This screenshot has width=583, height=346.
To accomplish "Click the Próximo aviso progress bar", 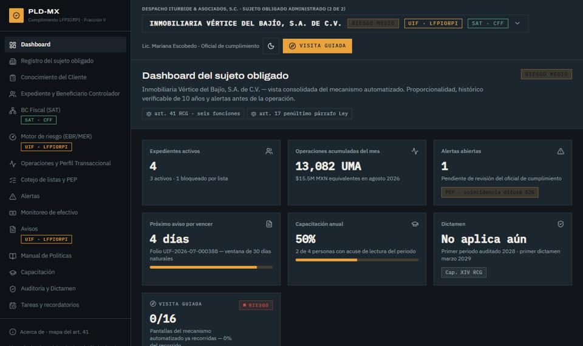I will coord(211,267).
